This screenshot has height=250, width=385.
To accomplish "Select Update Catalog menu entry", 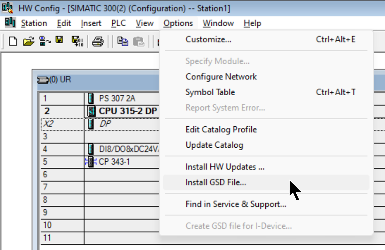I will click(x=266, y=145).
